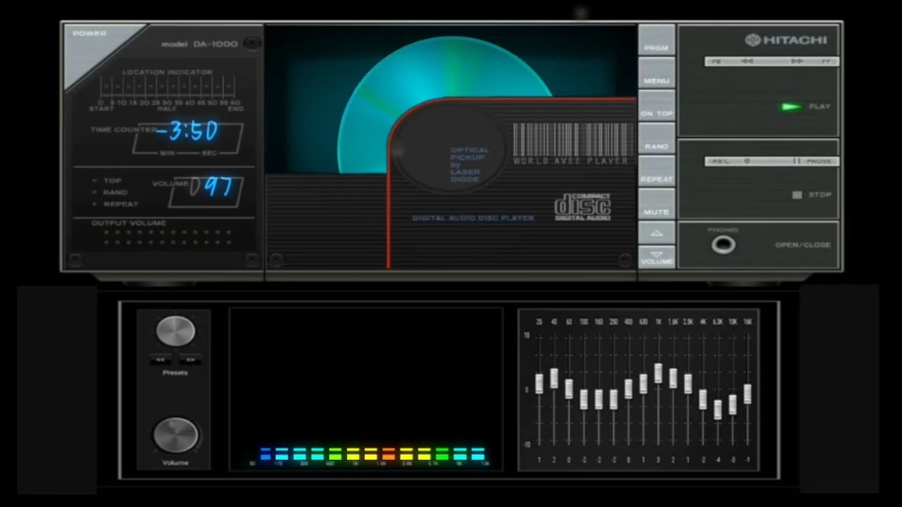The height and width of the screenshot is (507, 902).
Task: Click the OUTPUT VOLUME LED meter
Action: tap(167, 237)
